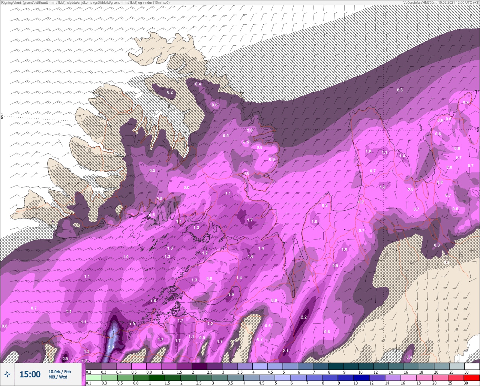
Task: Click the Veðurstofan star logo icon
Action: [x=7, y=374]
